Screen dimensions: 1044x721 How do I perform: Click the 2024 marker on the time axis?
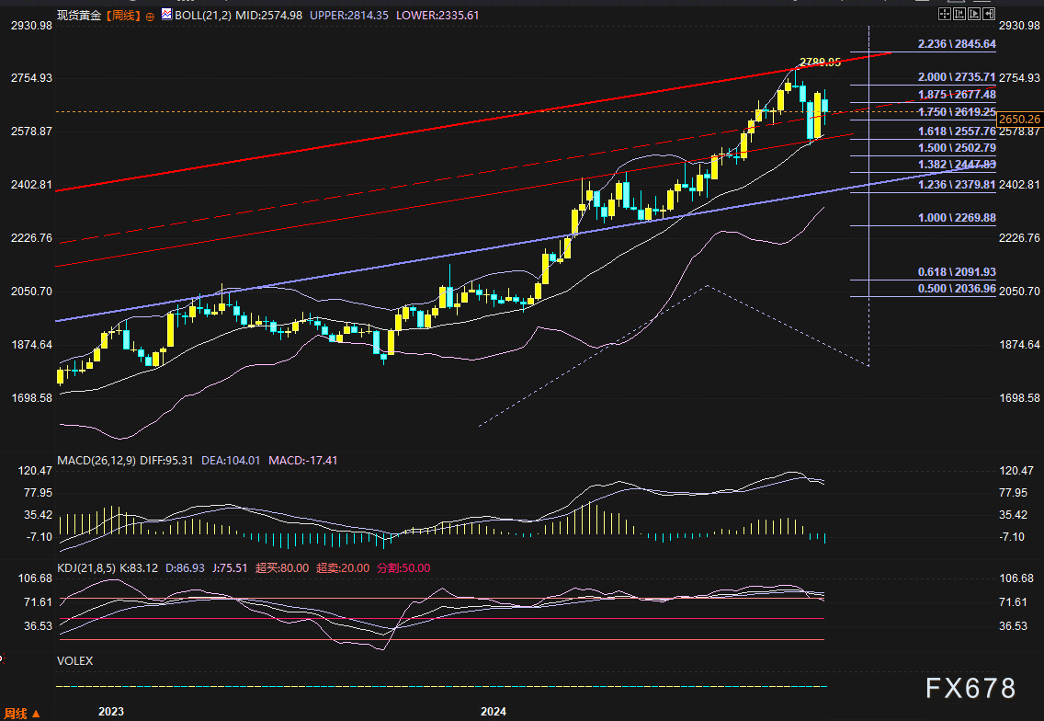[494, 712]
